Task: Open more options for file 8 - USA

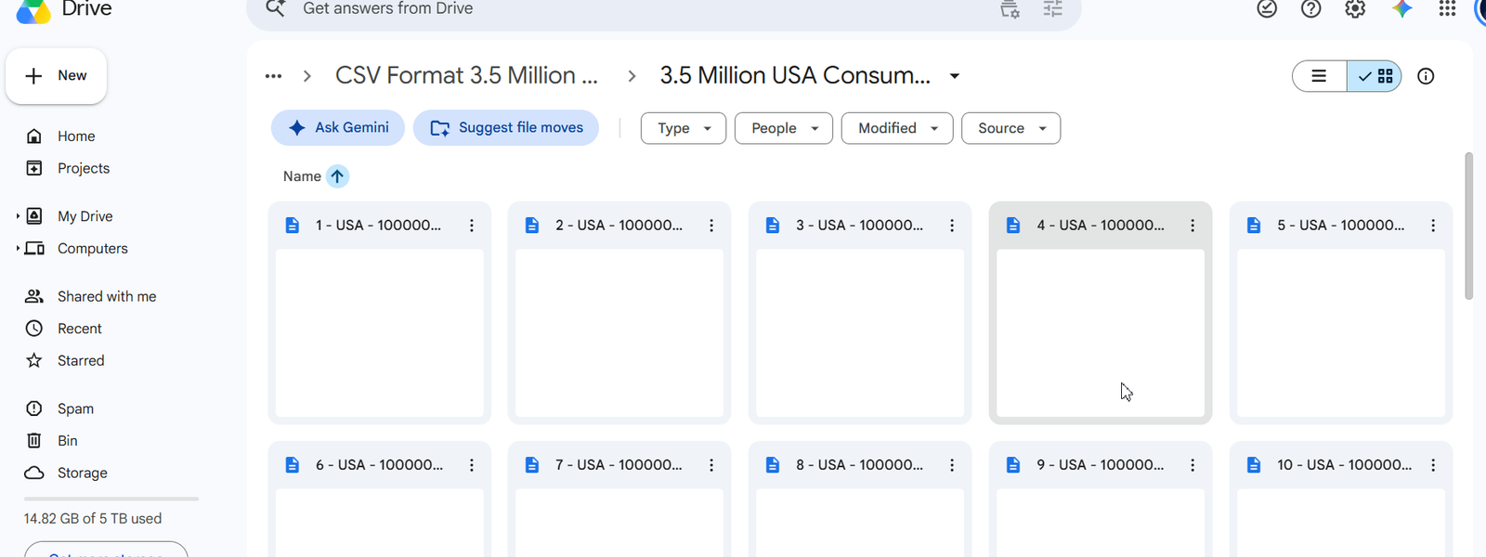Action: pyautogui.click(x=952, y=465)
